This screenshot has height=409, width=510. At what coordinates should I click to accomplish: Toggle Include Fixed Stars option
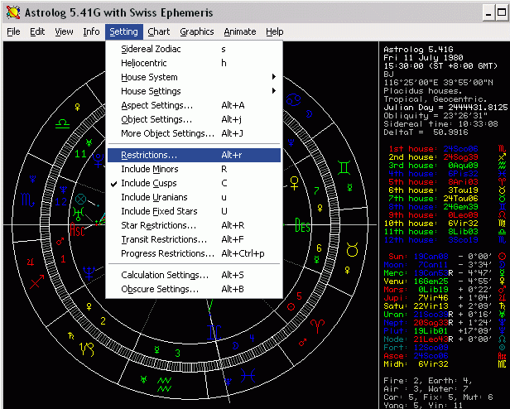coord(194,211)
